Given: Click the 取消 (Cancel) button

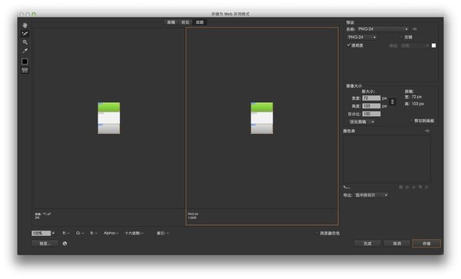Looking at the screenshot, I should (397, 244).
